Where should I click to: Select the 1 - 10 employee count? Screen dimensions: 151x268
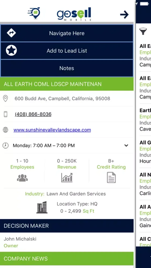tap(22, 161)
